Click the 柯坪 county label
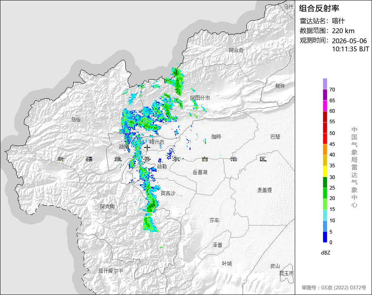The width and height of the screenshot is (372, 295). (x=280, y=86)
